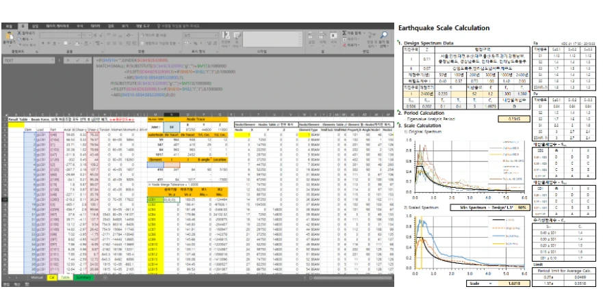Select the yellow LCB1 cell
Screen dimensions: 603x289
click(x=155, y=200)
